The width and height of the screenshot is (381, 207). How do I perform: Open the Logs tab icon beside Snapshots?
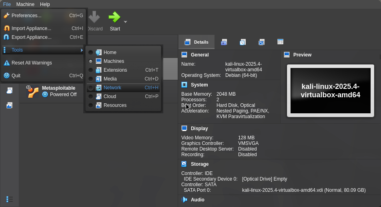(243, 42)
